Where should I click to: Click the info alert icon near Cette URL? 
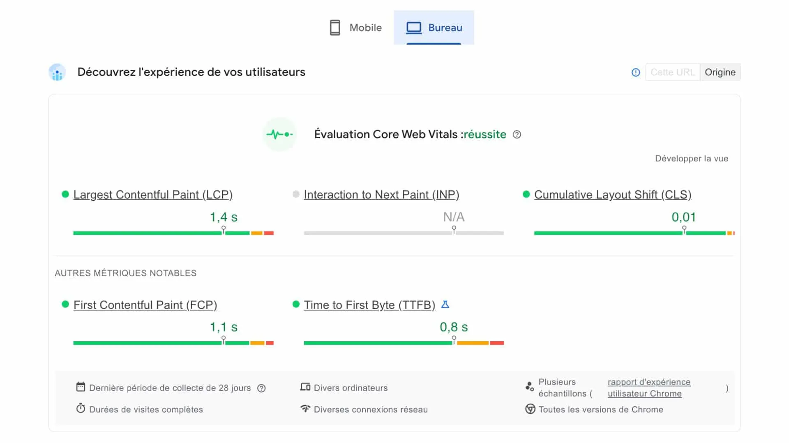click(x=635, y=72)
